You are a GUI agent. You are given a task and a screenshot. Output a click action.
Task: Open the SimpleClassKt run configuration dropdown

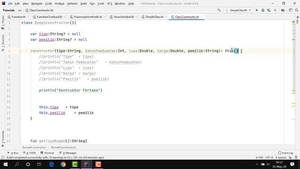(x=238, y=10)
